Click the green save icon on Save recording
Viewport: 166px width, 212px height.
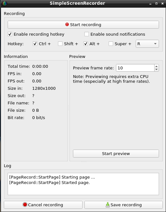tap(108, 205)
